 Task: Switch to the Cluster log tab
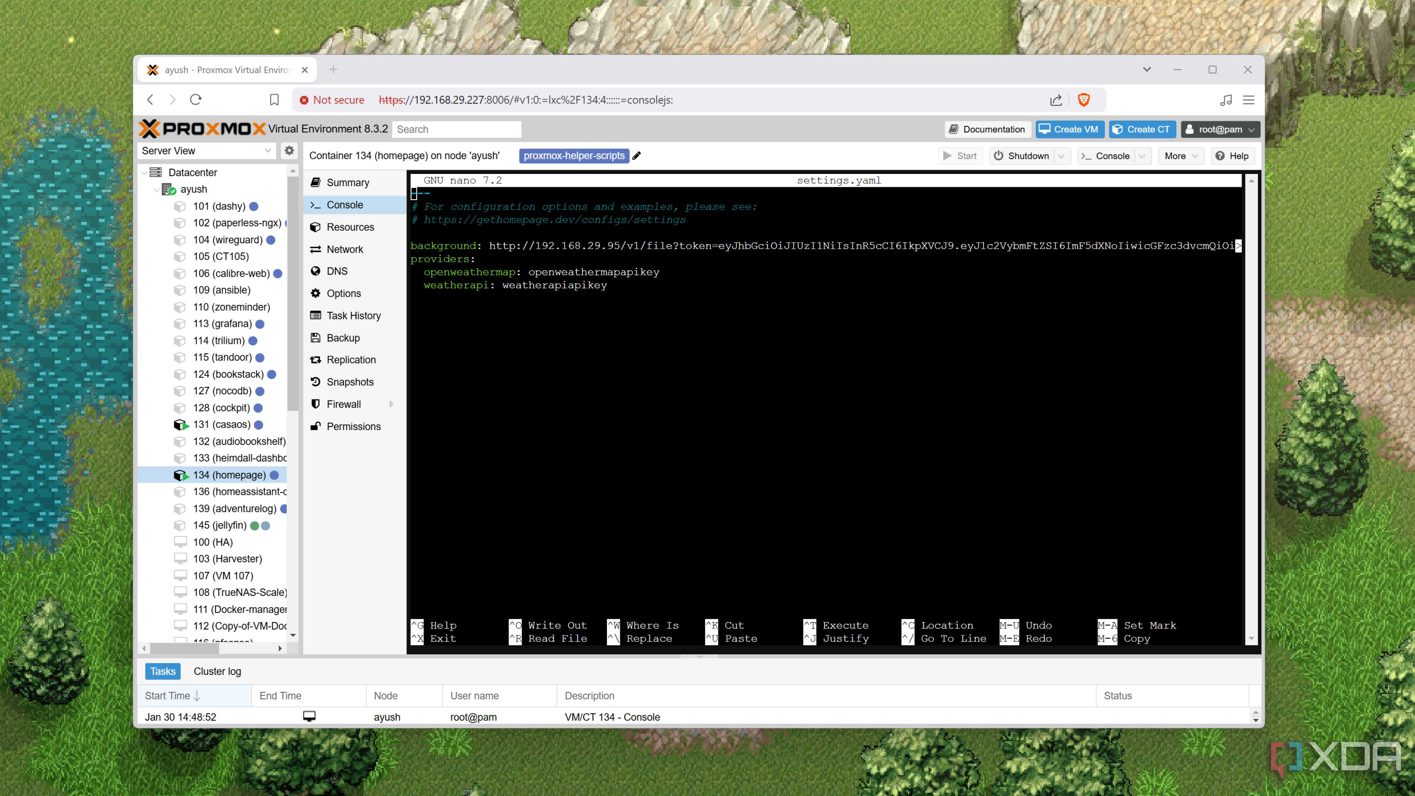217,671
